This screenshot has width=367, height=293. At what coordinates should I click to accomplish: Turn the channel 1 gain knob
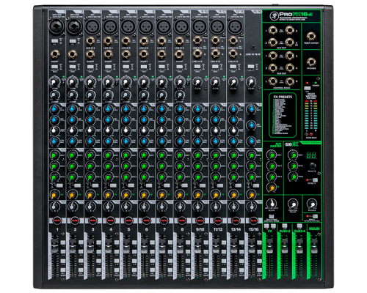[54, 82]
